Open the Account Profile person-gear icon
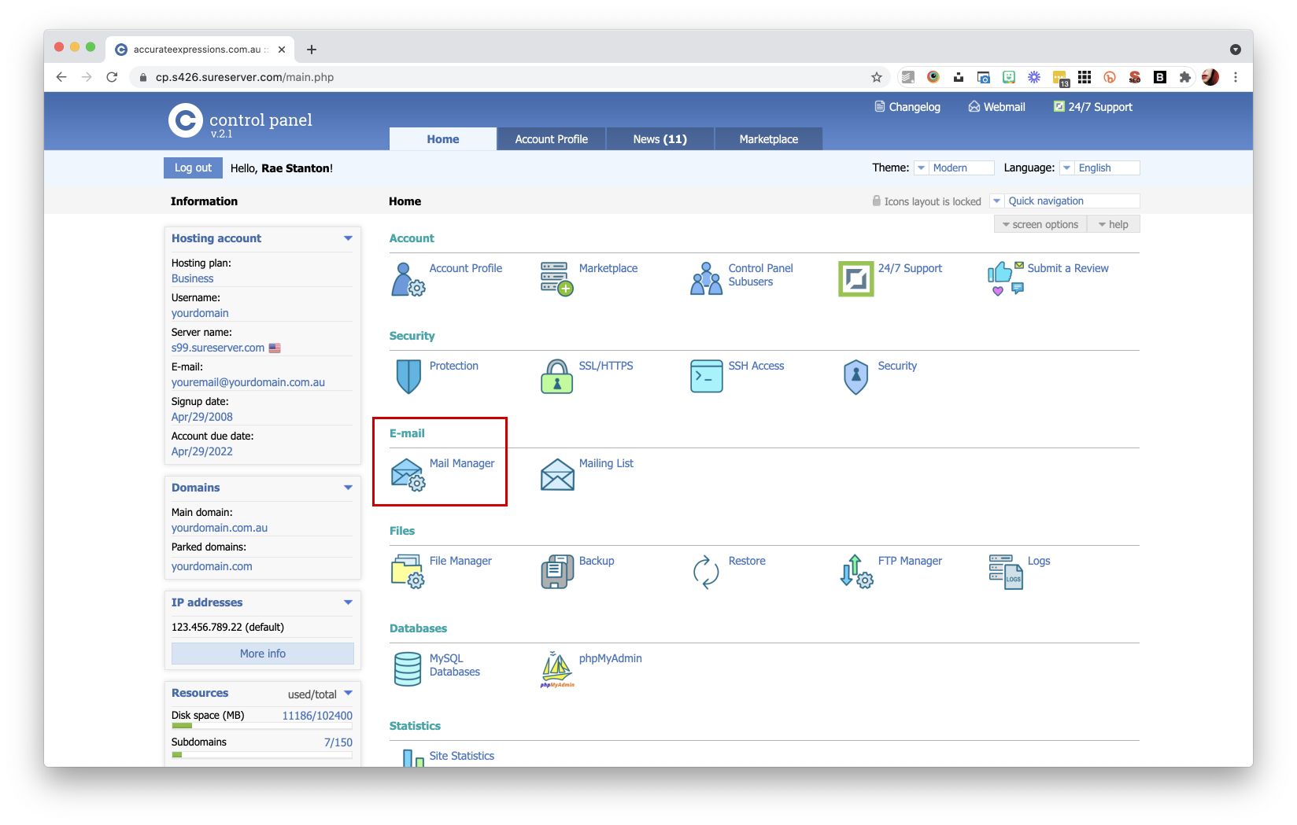 [408, 279]
